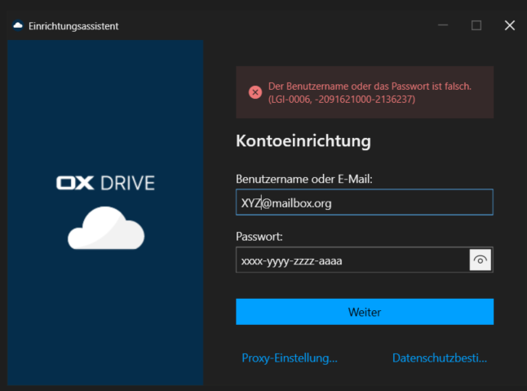This screenshot has height=391, width=527.
Task: Maximize the Einrichtungsassistent window
Action: tap(476, 25)
